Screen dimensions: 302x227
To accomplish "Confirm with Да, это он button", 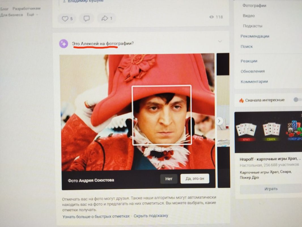I will 195,179.
